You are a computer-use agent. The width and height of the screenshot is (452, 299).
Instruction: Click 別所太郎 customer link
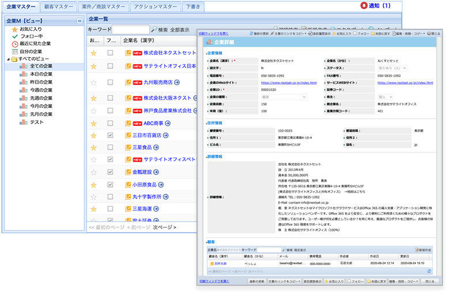pyautogui.click(x=220, y=264)
